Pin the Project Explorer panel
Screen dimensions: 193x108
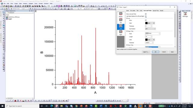[x=31, y=11]
